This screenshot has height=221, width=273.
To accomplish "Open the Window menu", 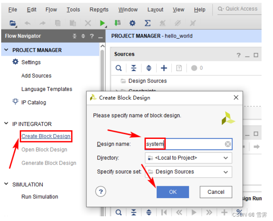I will (128, 9).
